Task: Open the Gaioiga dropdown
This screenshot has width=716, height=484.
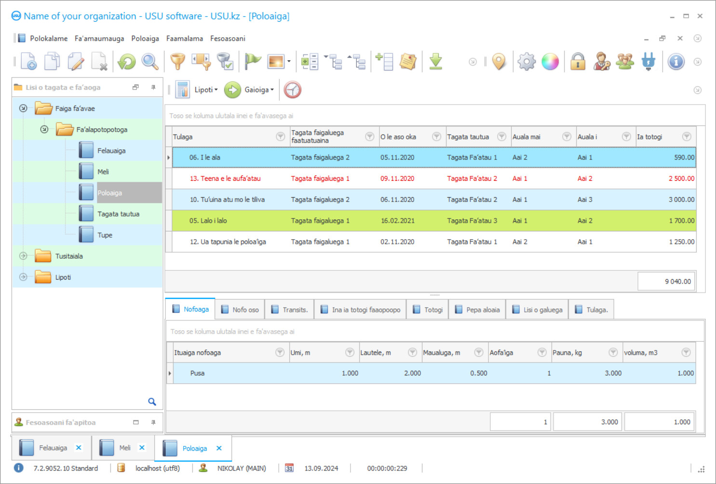Action: tap(260, 90)
